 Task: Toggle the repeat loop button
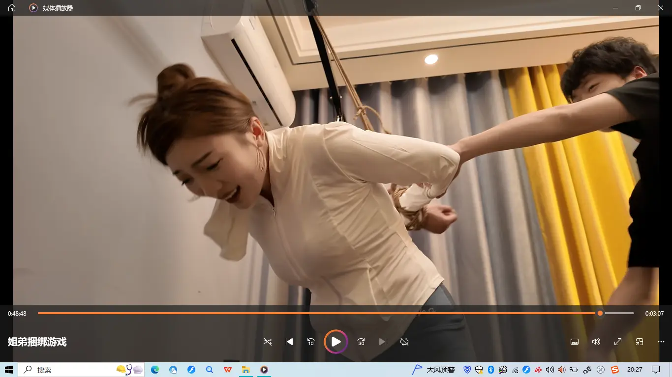pyautogui.click(x=404, y=342)
